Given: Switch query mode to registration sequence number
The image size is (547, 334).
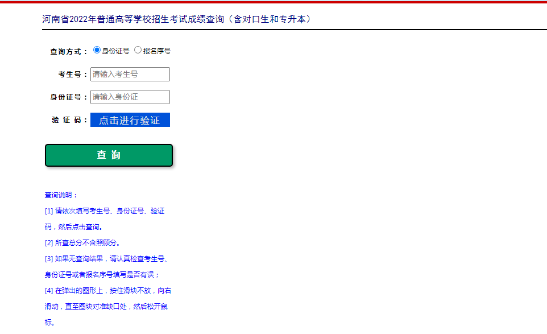Looking at the screenshot, I should pos(138,50).
